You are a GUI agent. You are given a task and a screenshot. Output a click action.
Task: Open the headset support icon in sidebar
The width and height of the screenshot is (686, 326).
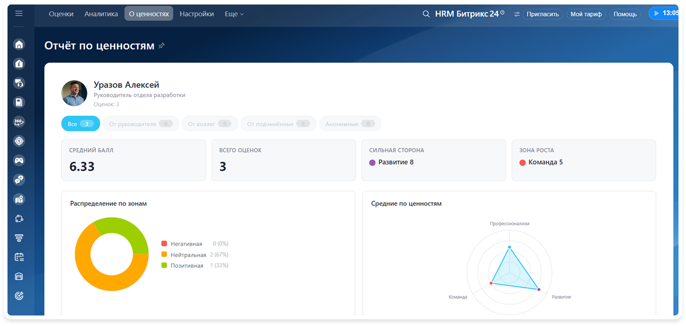(x=19, y=83)
